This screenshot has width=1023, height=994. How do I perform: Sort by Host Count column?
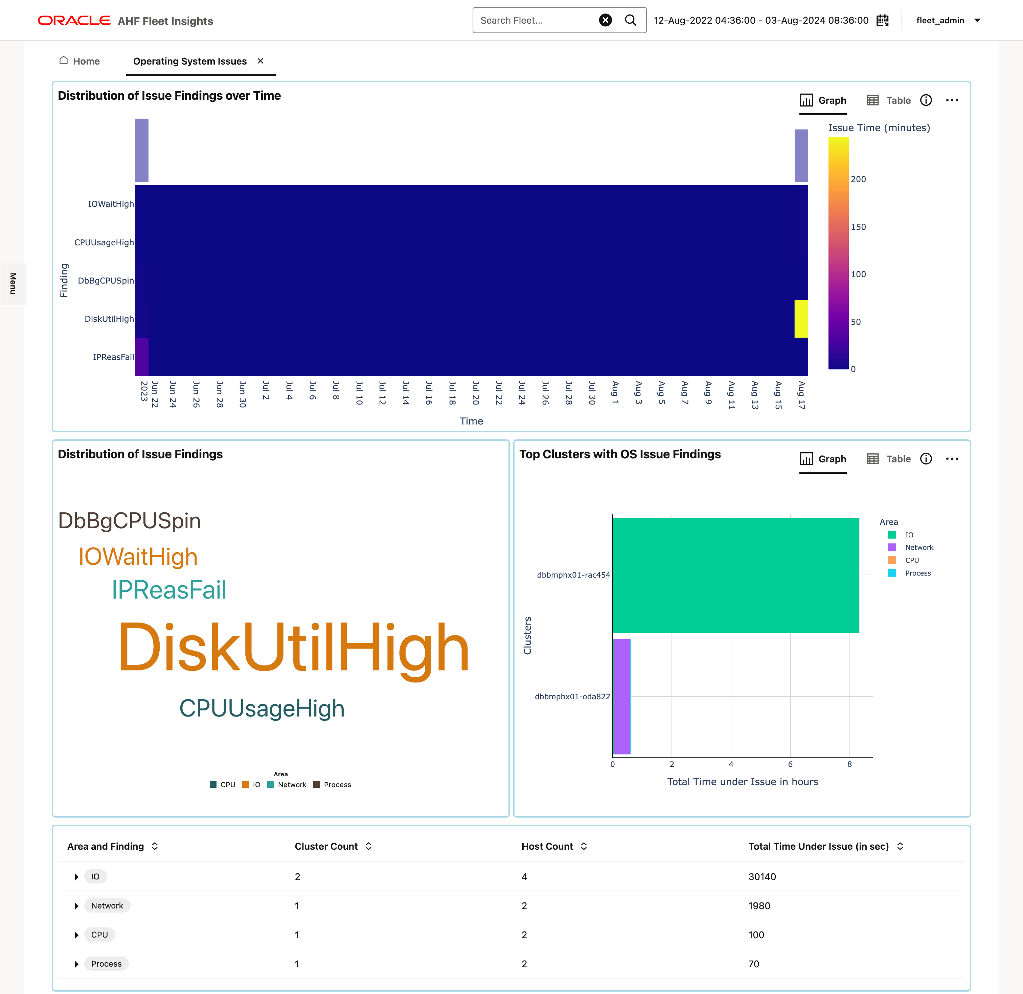(554, 846)
